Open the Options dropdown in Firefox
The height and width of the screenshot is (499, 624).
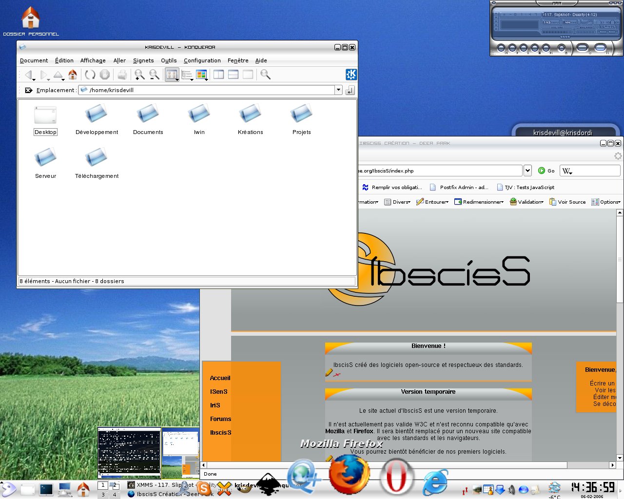606,202
